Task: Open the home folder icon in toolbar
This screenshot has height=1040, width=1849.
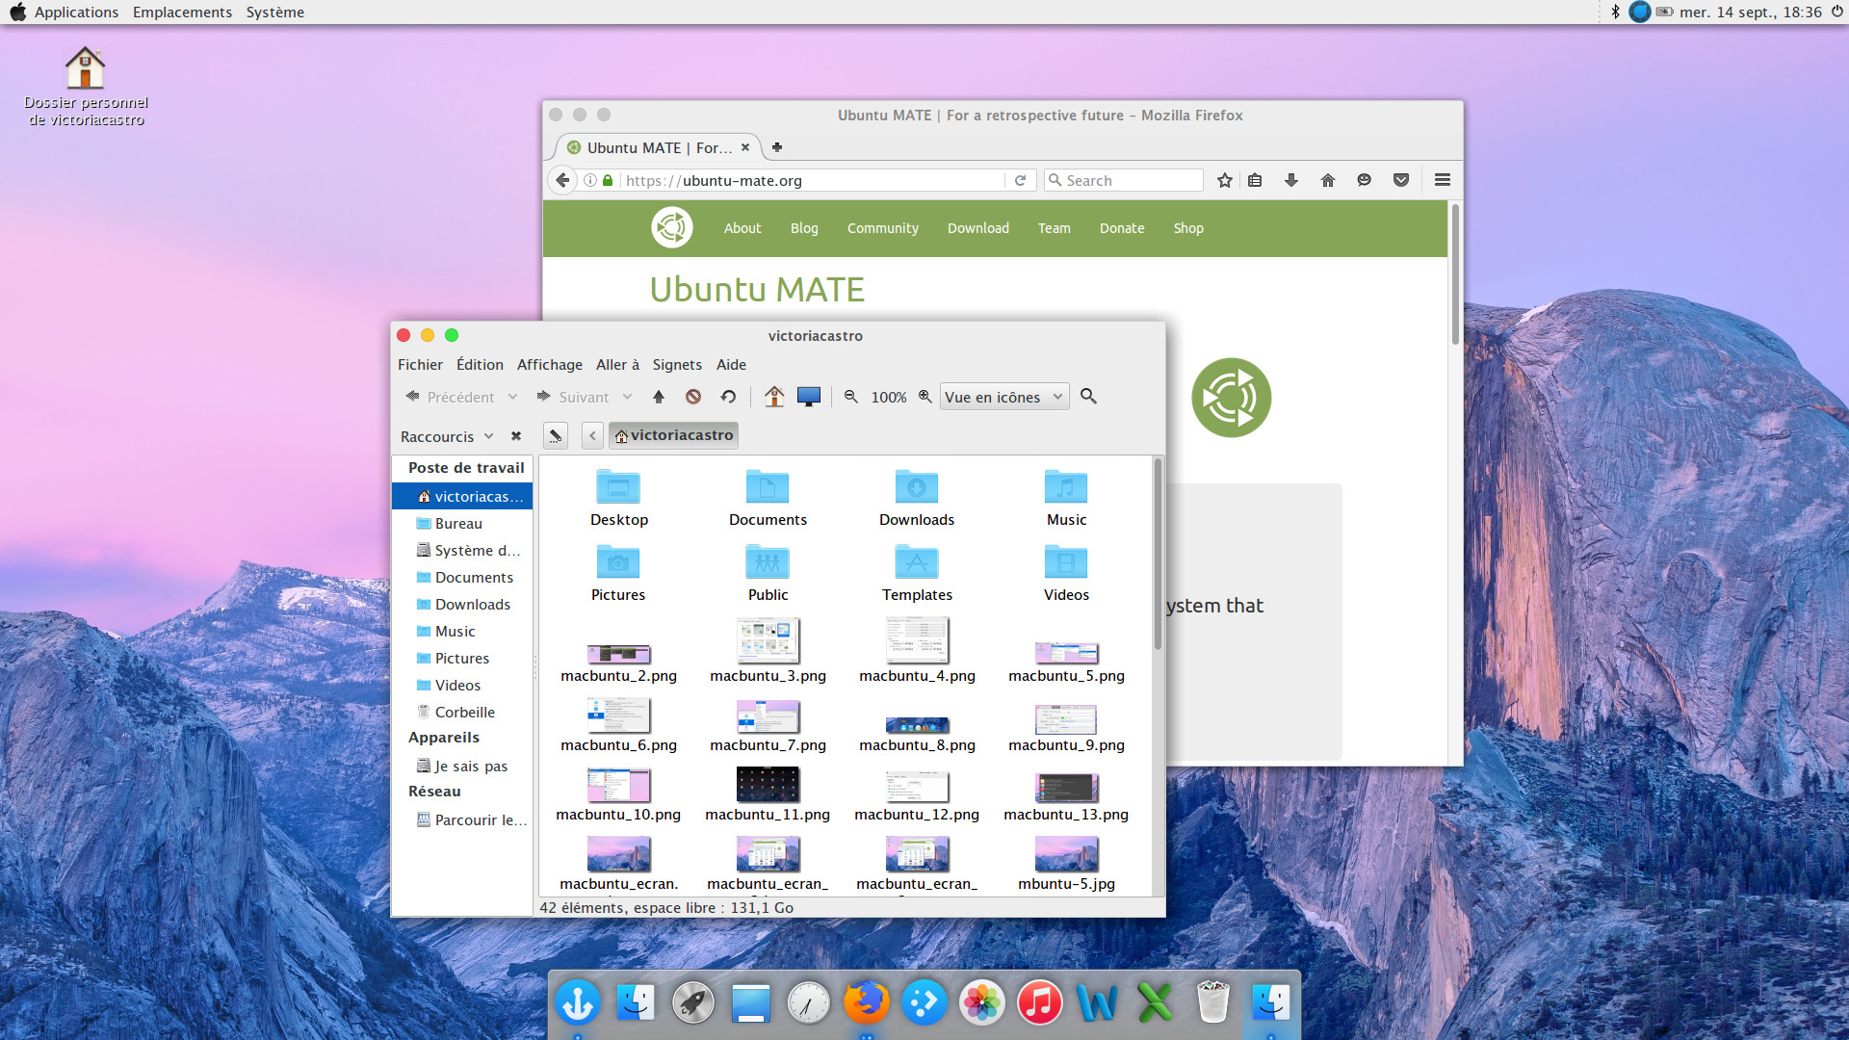Action: pyautogui.click(x=774, y=397)
